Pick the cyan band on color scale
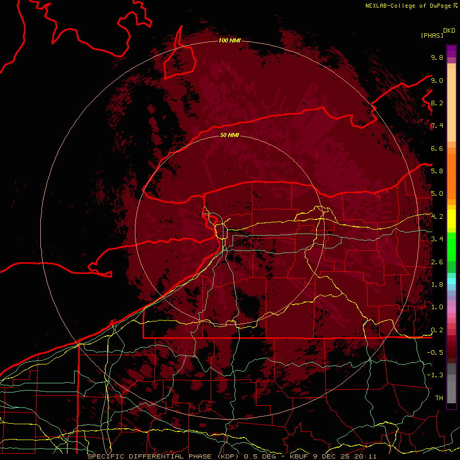 (451, 281)
